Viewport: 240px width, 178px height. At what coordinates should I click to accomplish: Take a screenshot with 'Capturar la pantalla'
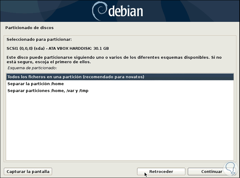point(28,172)
